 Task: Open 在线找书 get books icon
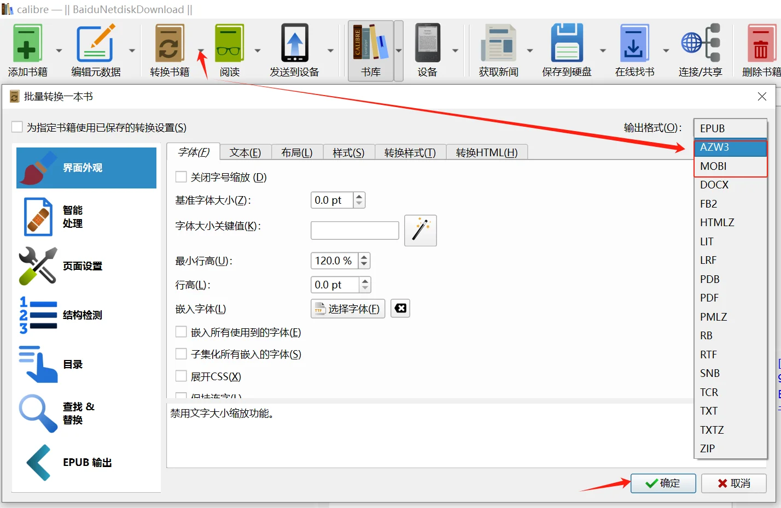click(x=634, y=43)
